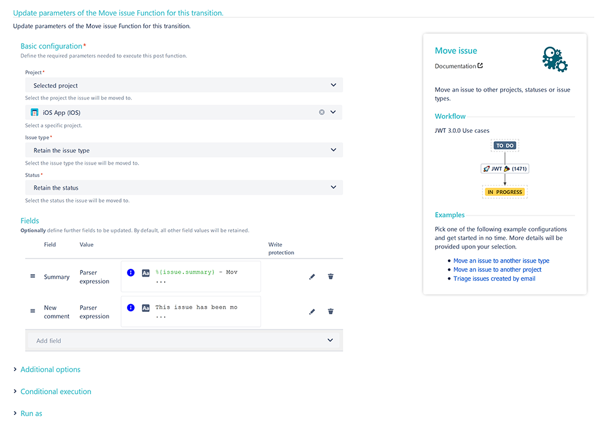This screenshot has height=428, width=599.
Task: Open the Move issue Documentation link
Action: point(455,66)
